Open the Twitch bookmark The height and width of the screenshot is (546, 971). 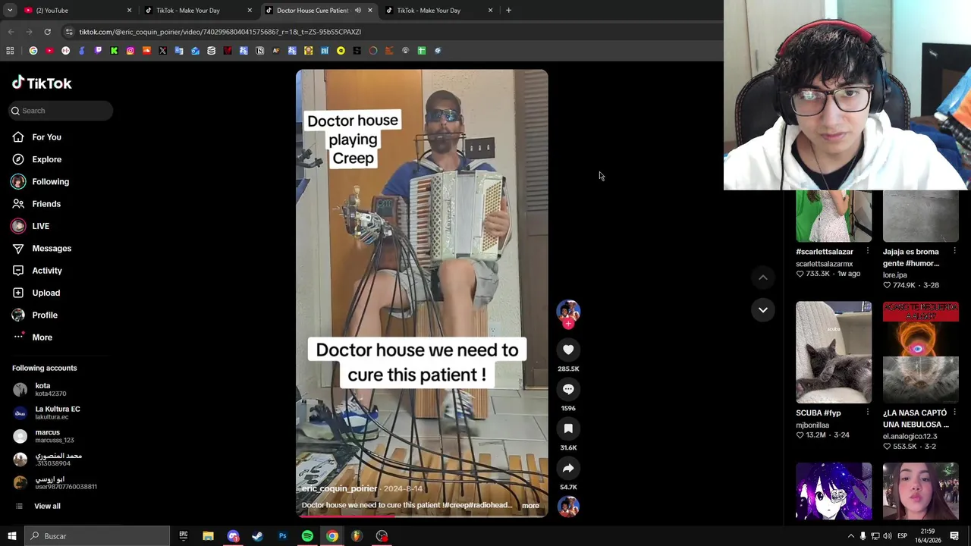pyautogui.click(x=98, y=51)
